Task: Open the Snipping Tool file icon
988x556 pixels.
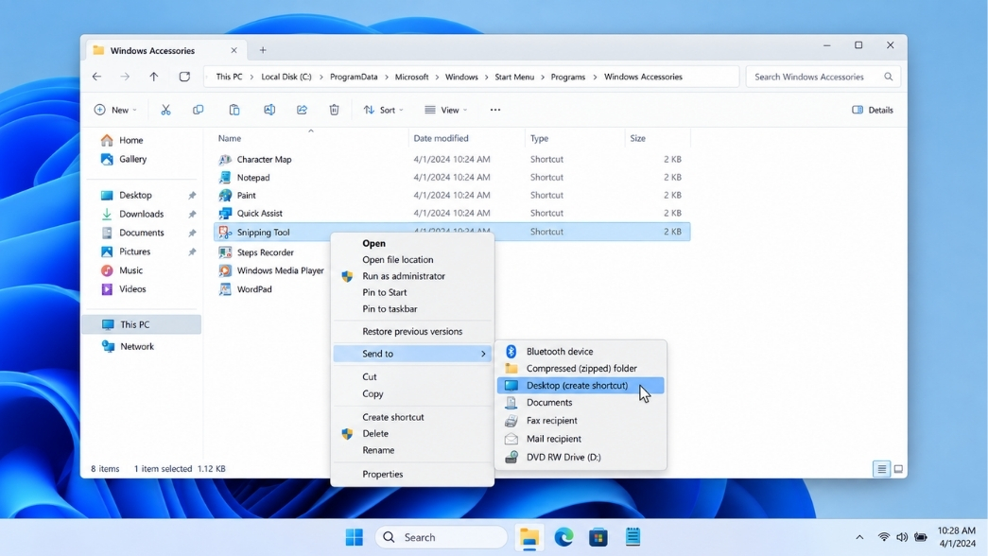Action: click(225, 232)
